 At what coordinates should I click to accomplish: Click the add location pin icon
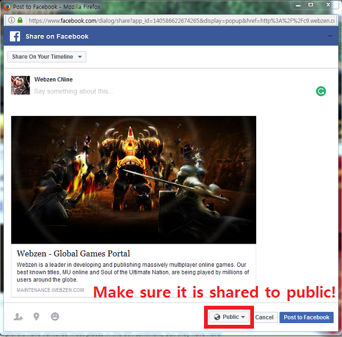pos(37,317)
